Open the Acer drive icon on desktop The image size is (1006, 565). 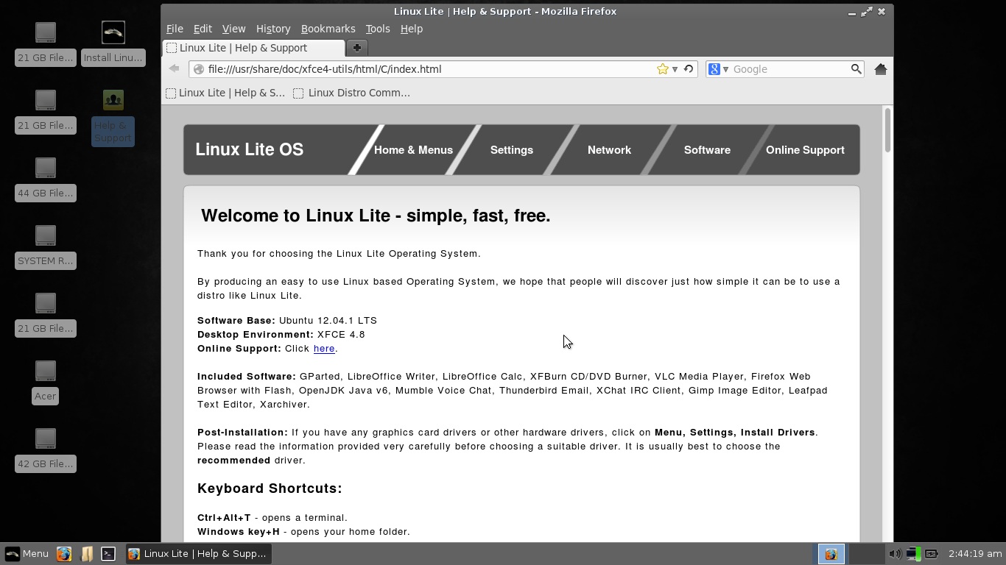[46, 383]
